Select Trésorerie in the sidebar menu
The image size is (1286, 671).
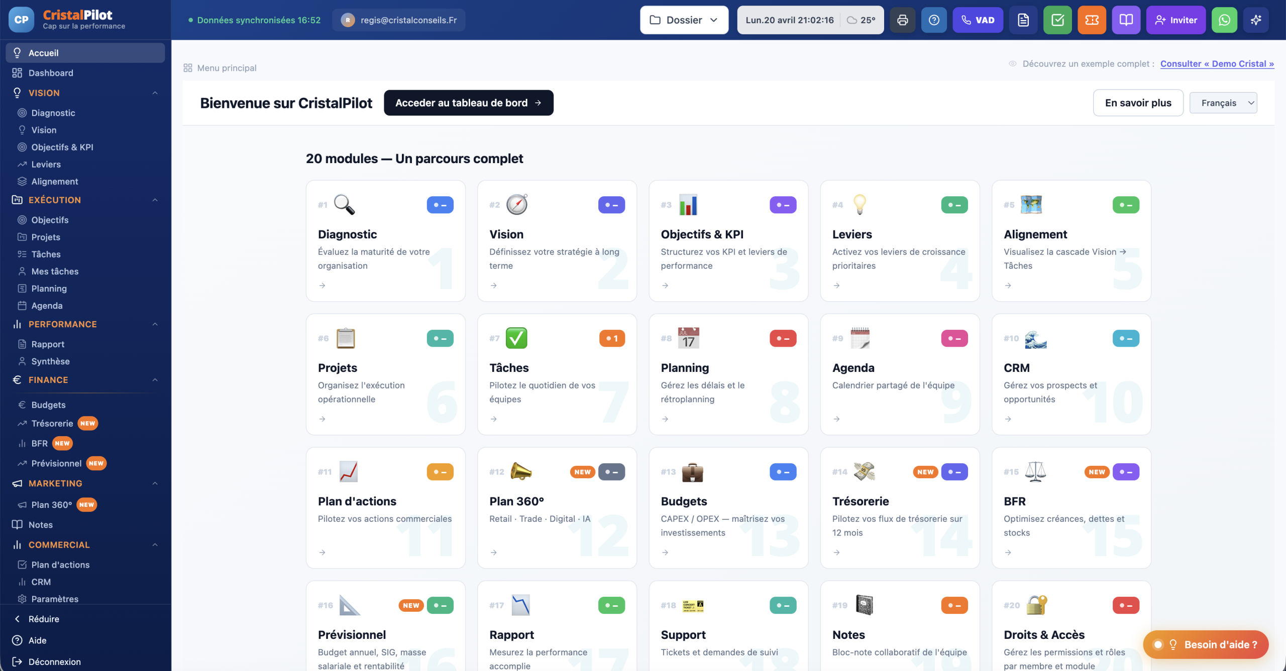(52, 424)
